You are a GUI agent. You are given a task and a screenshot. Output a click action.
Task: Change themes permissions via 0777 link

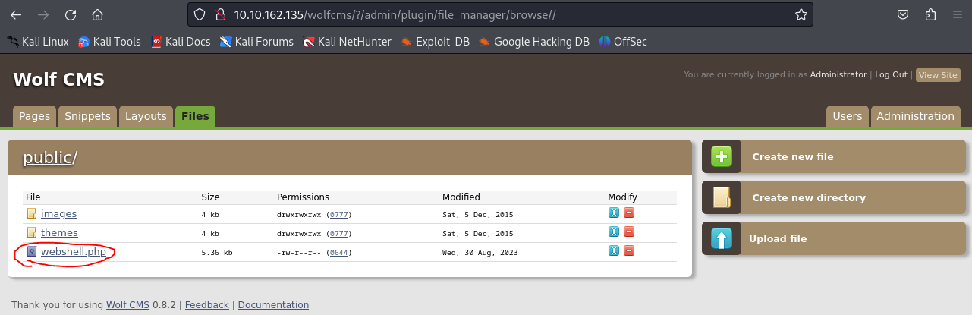pyautogui.click(x=338, y=233)
